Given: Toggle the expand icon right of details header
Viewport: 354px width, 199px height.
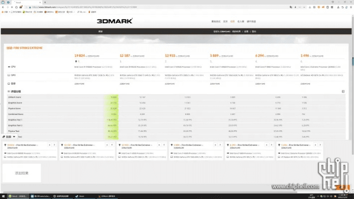Looking at the screenshot, I should [343, 92].
